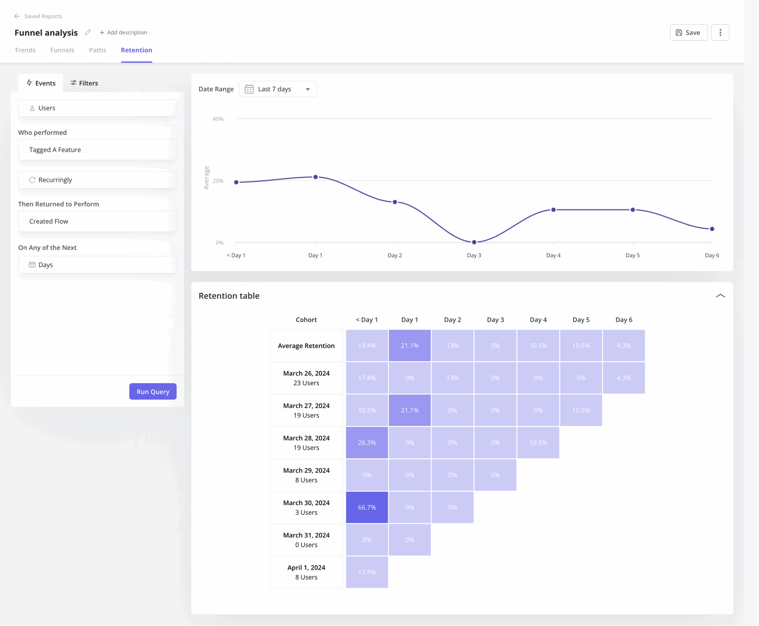Click the filter sliders icon beside Filters

[x=74, y=83]
